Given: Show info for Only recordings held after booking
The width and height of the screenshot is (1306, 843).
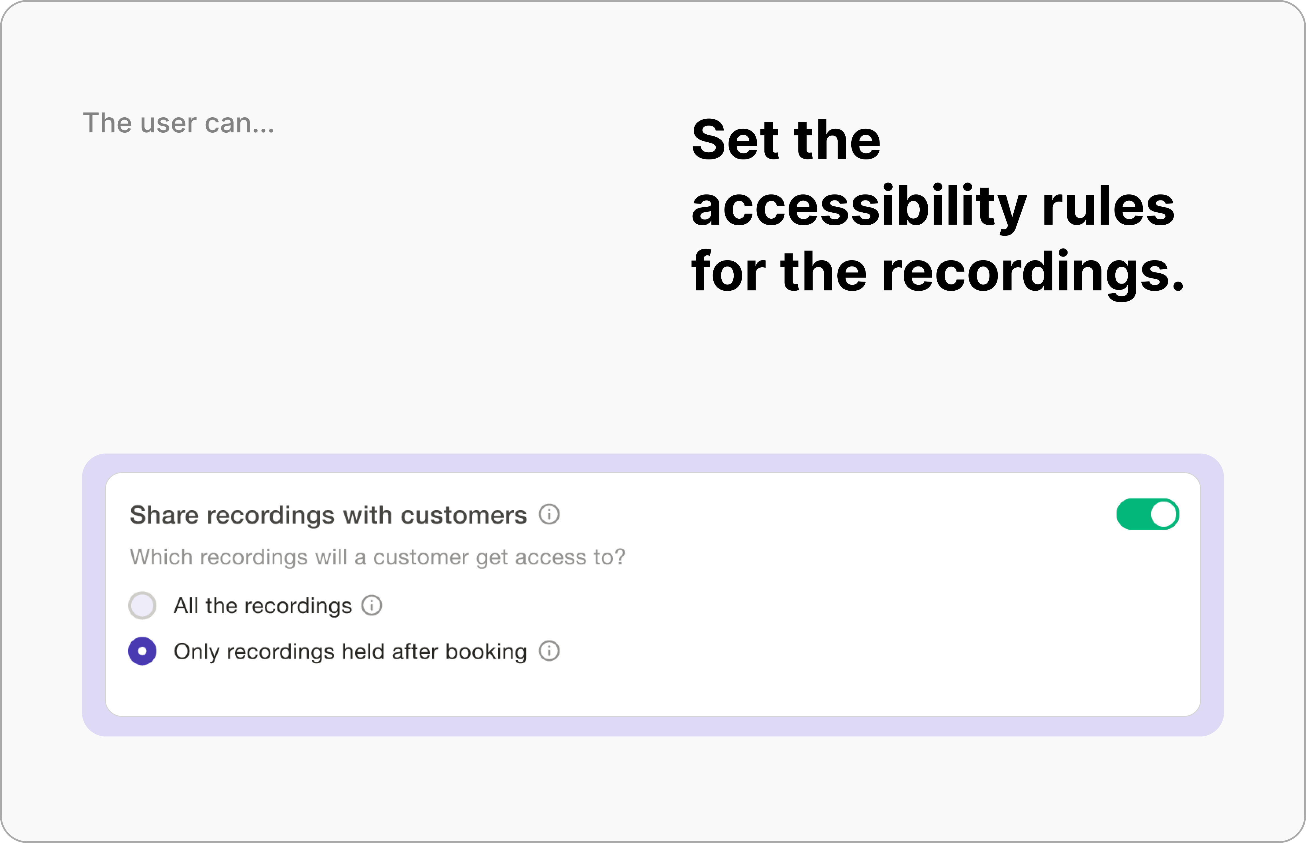Looking at the screenshot, I should (549, 651).
